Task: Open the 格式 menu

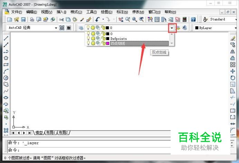Action: [76, 12]
